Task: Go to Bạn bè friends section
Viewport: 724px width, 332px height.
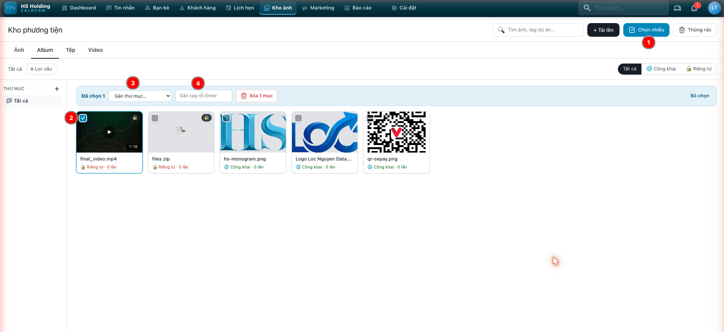Action: tap(157, 8)
